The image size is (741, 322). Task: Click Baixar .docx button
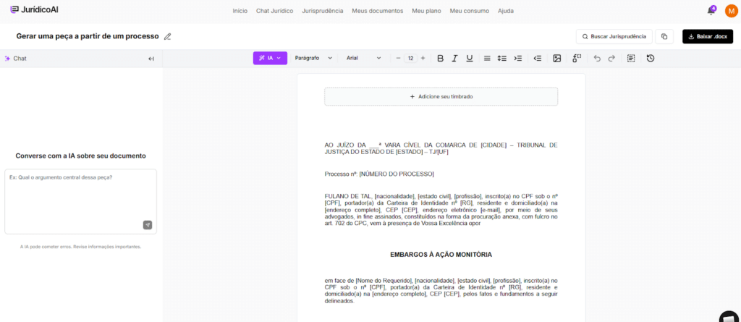tap(708, 36)
